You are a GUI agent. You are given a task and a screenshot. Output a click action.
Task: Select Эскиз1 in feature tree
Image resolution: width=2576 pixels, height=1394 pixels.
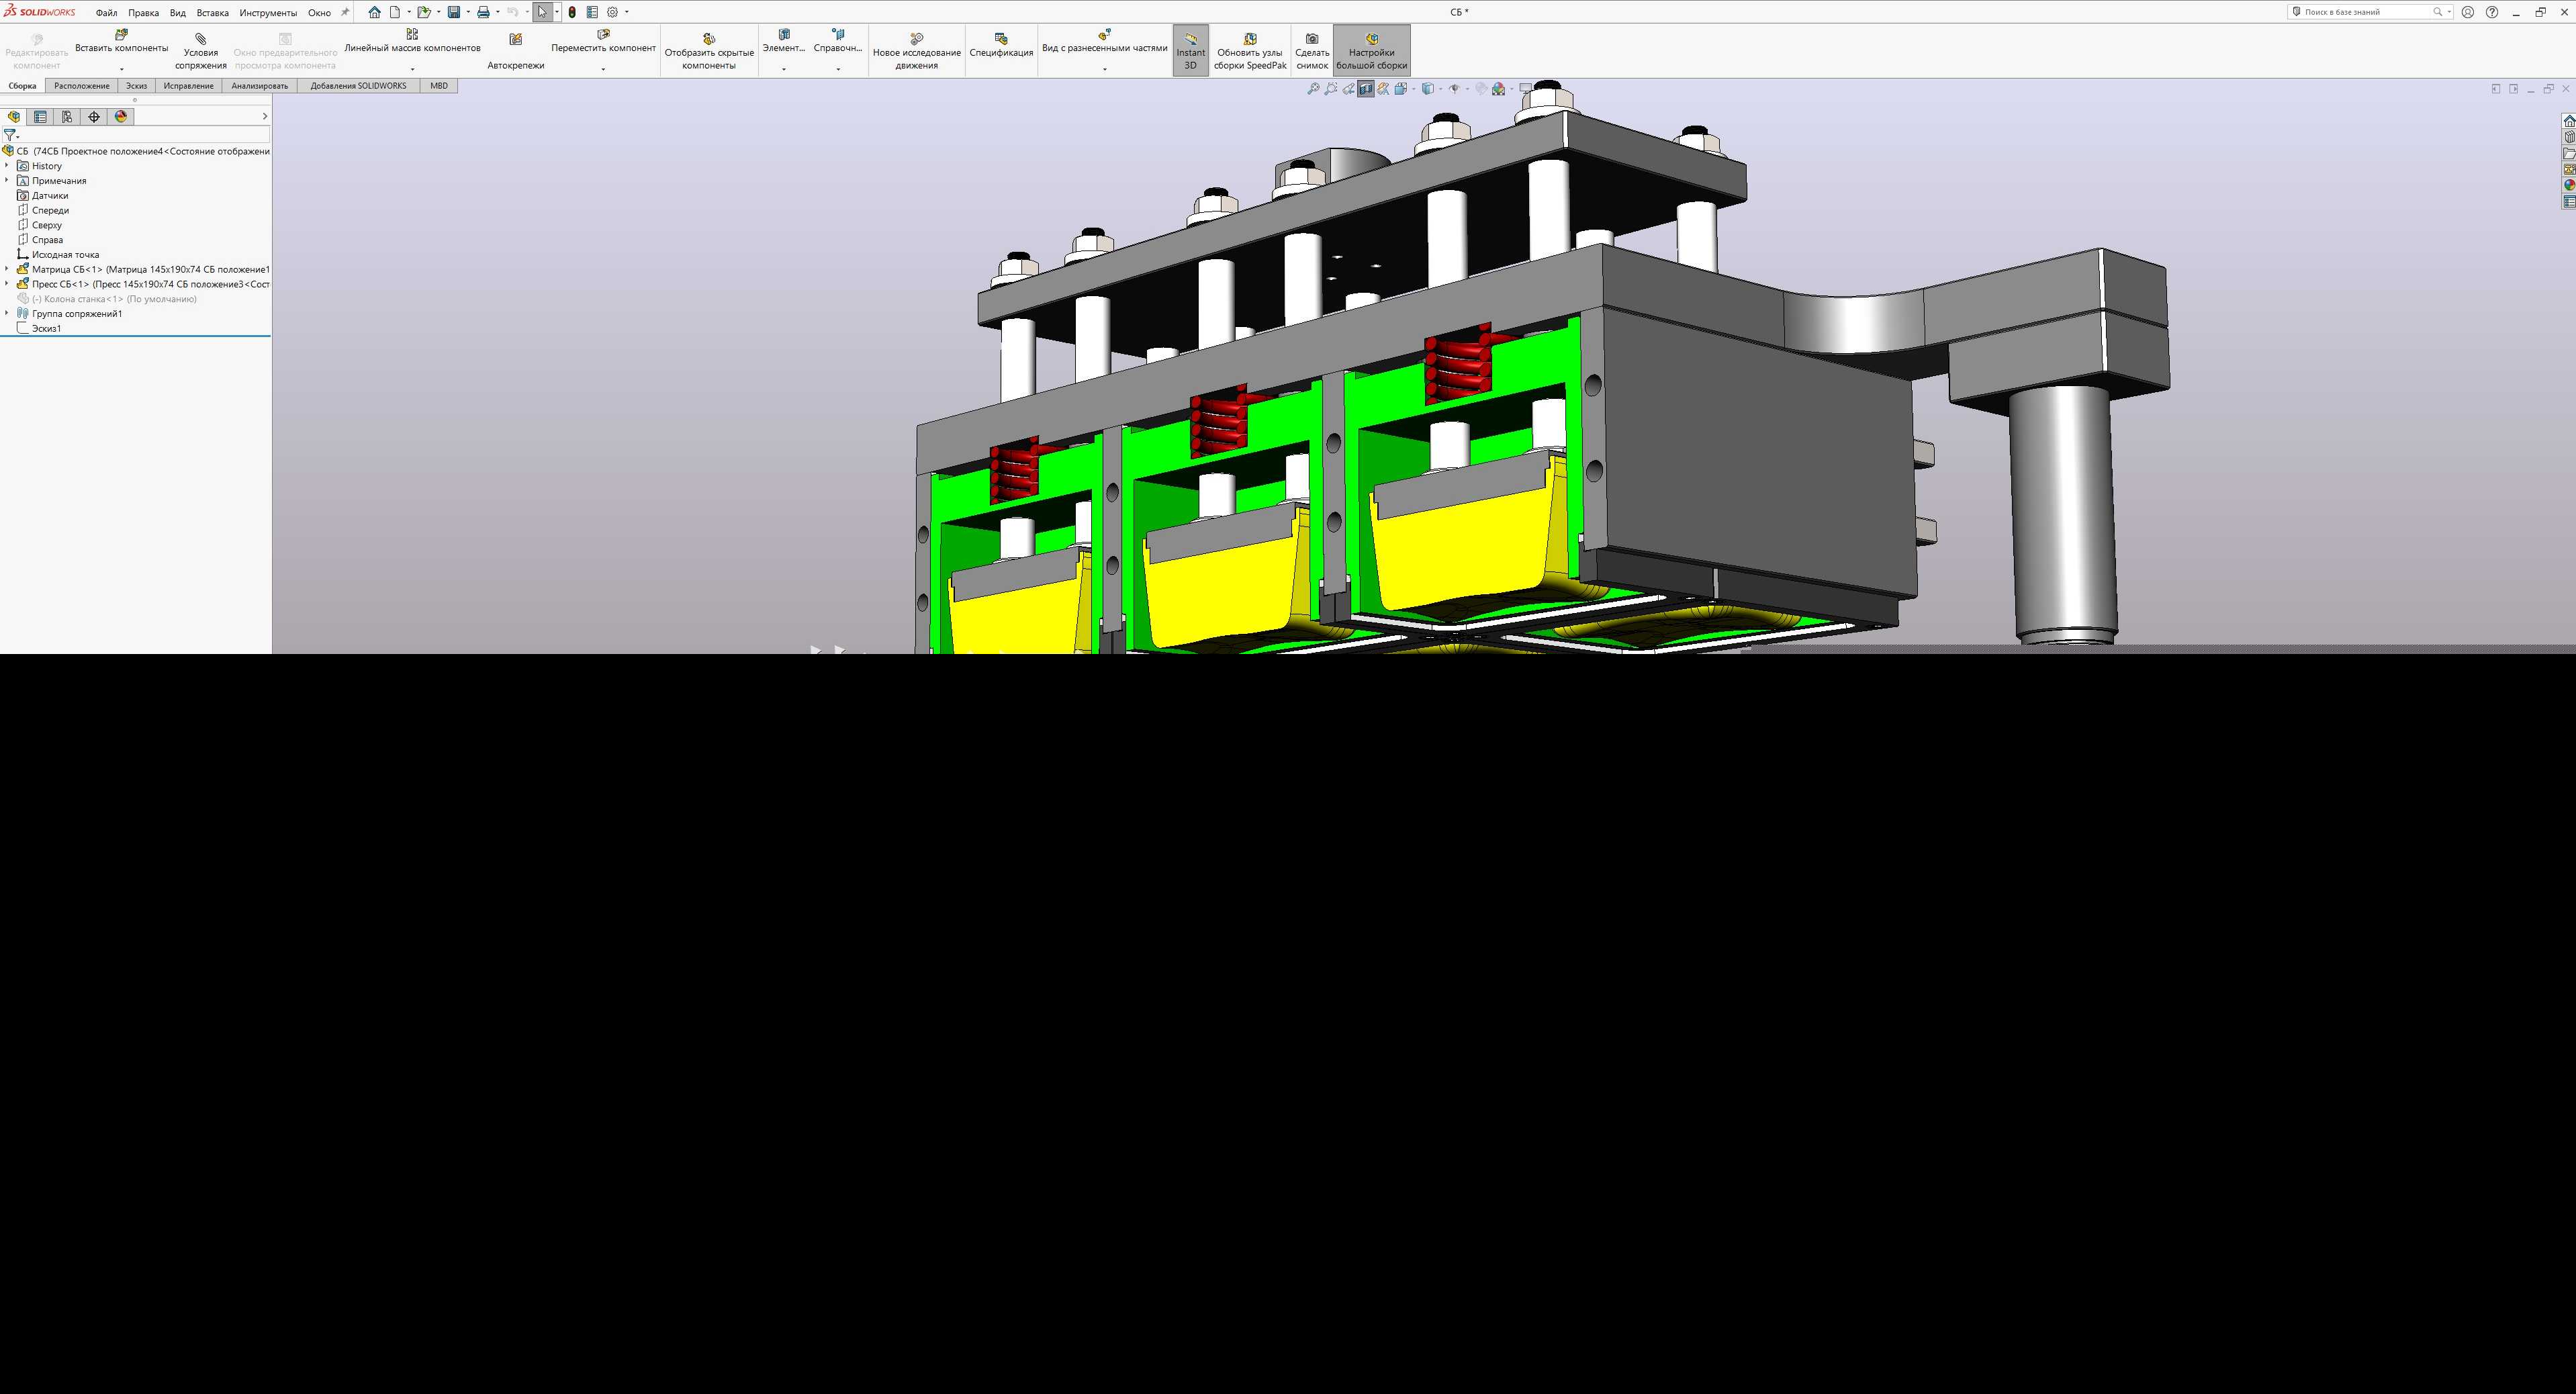click(46, 328)
